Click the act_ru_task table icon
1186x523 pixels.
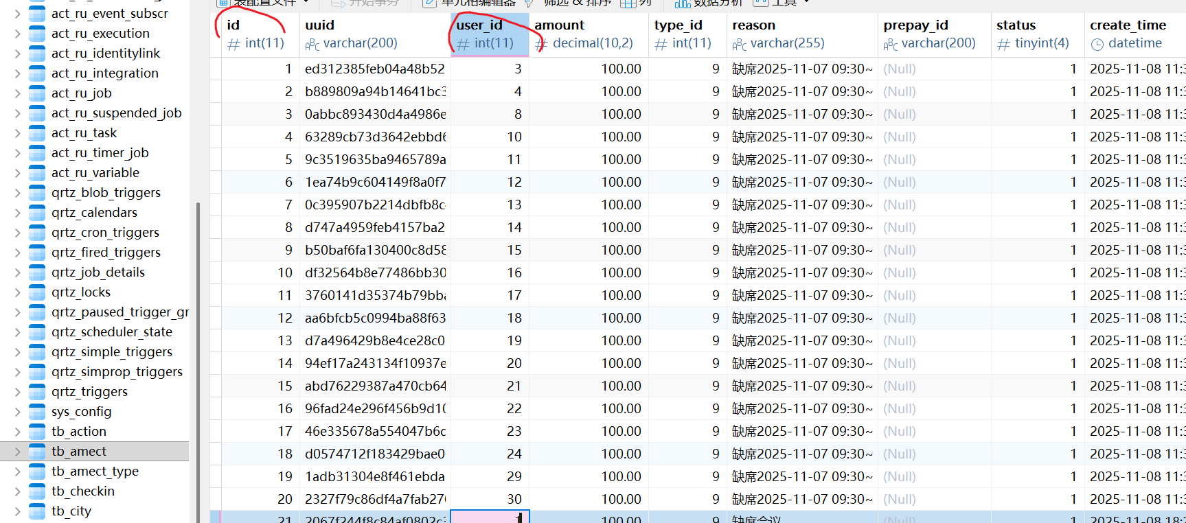(38, 133)
